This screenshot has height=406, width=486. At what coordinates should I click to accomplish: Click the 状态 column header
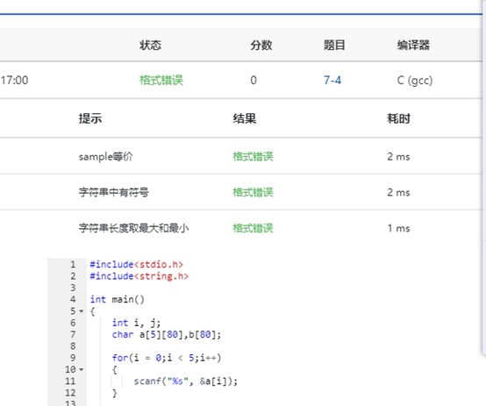(150, 45)
